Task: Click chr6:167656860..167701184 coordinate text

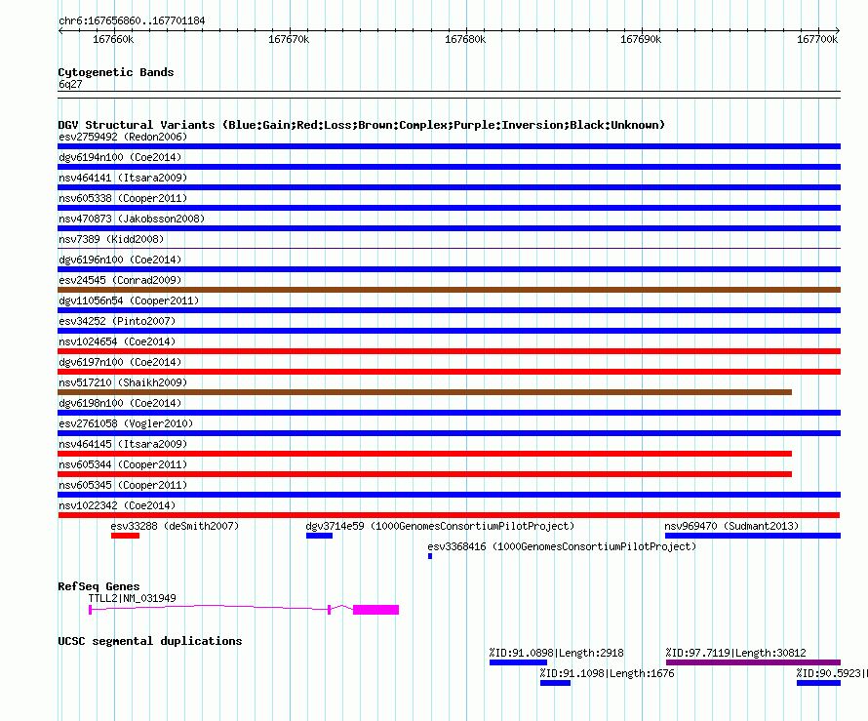Action: tap(132, 20)
